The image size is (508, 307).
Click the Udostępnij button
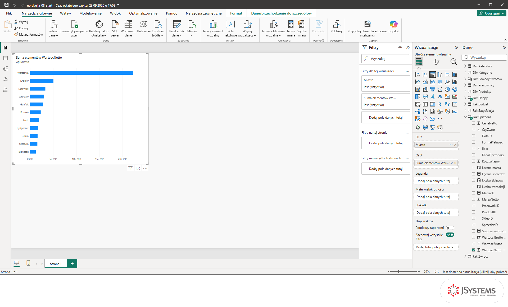click(492, 13)
